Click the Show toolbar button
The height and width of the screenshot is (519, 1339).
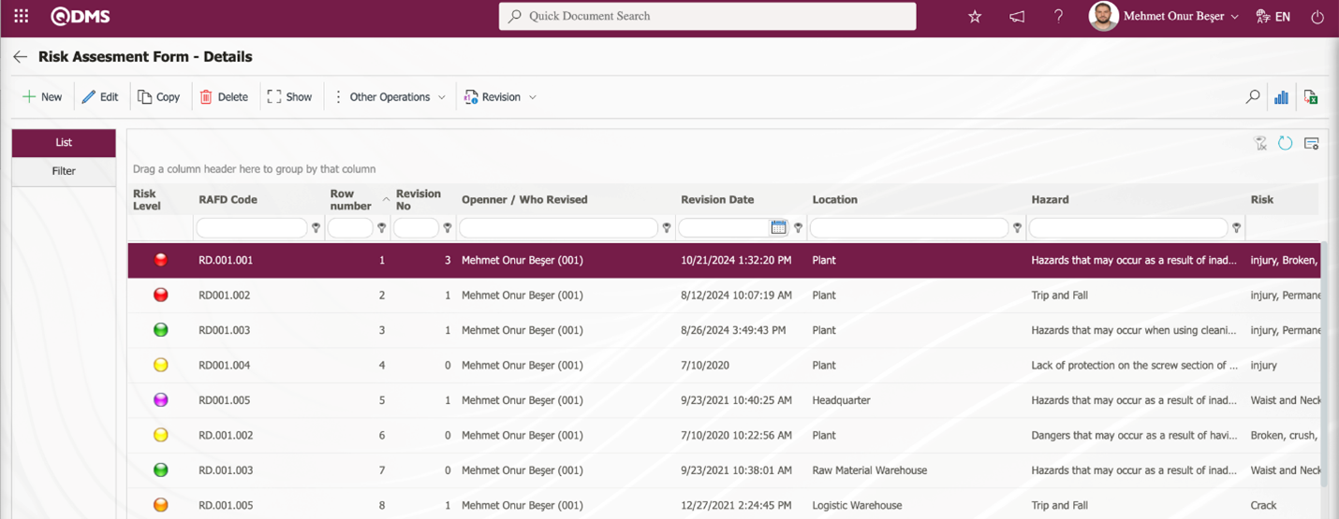[290, 97]
